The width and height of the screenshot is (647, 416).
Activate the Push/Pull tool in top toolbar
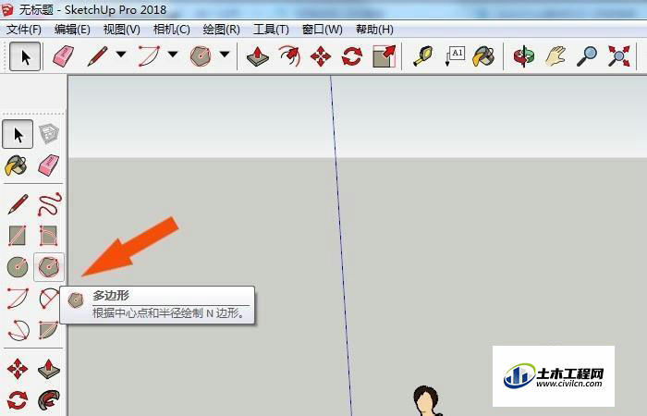258,56
